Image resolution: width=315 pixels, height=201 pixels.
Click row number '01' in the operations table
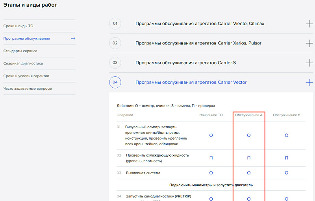[119, 127]
